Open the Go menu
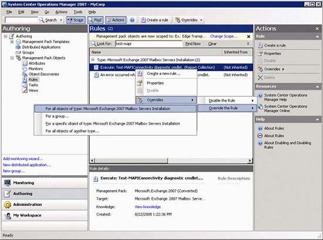The image size is (323, 240). (x=47, y=12)
